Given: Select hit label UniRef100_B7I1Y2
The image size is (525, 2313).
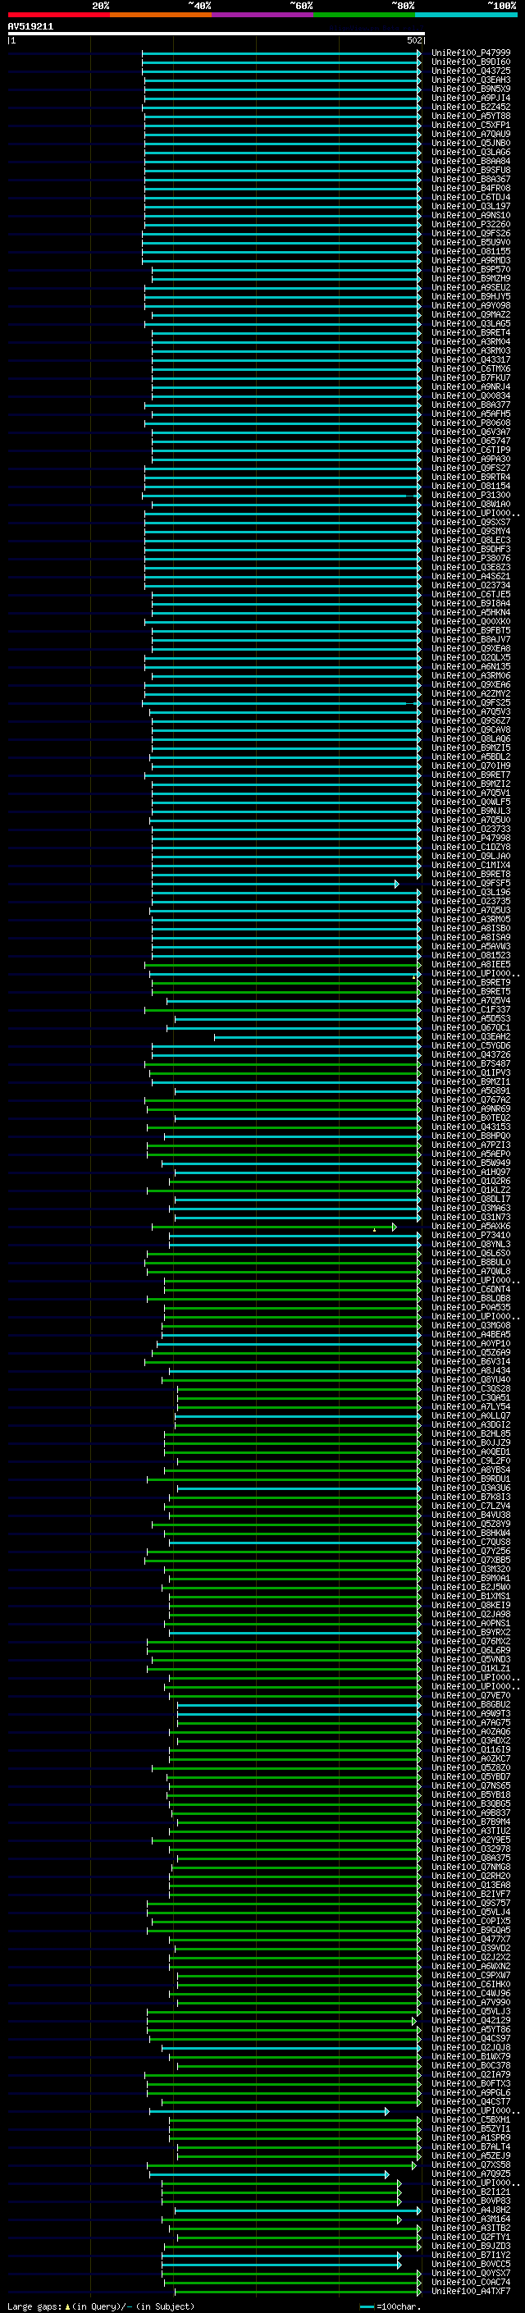Looking at the screenshot, I should click(471, 2256).
